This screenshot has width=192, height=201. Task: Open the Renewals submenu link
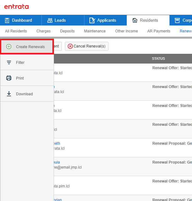pyautogui.click(x=186, y=31)
